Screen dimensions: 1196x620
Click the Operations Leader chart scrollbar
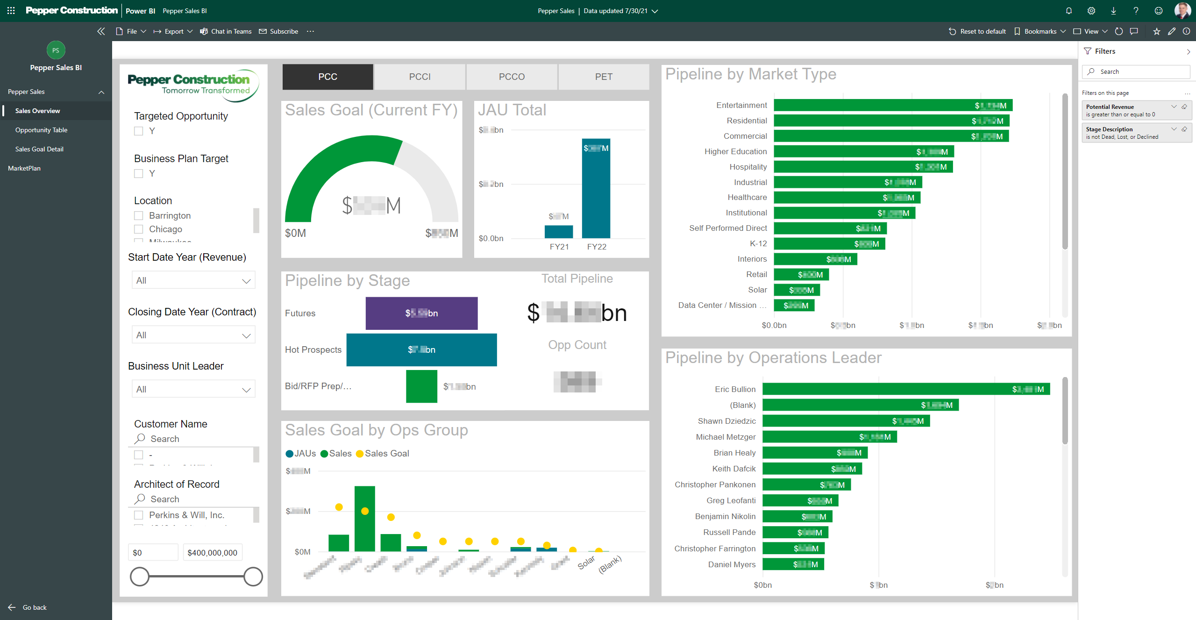pyautogui.click(x=1065, y=411)
